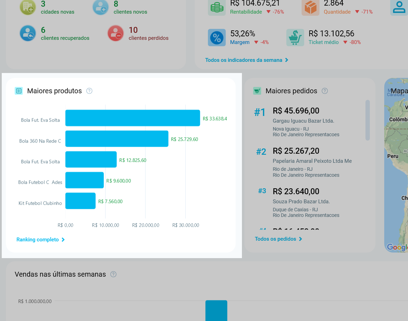
Task: Click the 10 clientes perdidos label
Action: point(149,34)
